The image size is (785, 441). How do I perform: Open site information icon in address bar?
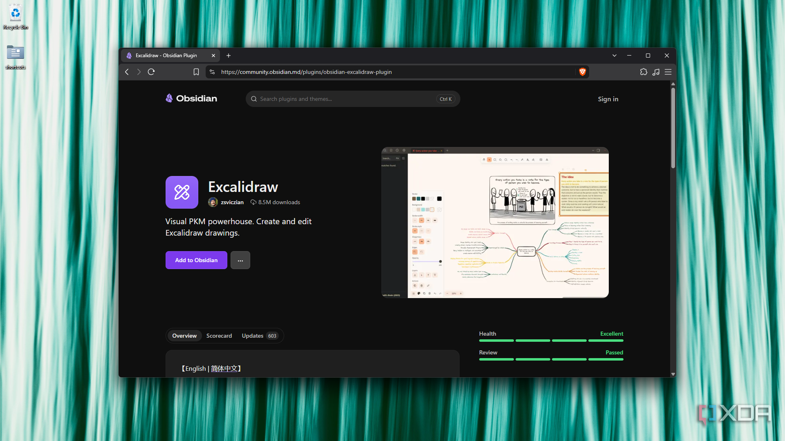(212, 72)
